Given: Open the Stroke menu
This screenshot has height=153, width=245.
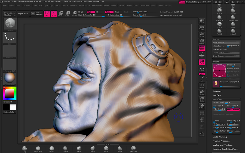Looking at the screenshot, I should tap(121, 5).
